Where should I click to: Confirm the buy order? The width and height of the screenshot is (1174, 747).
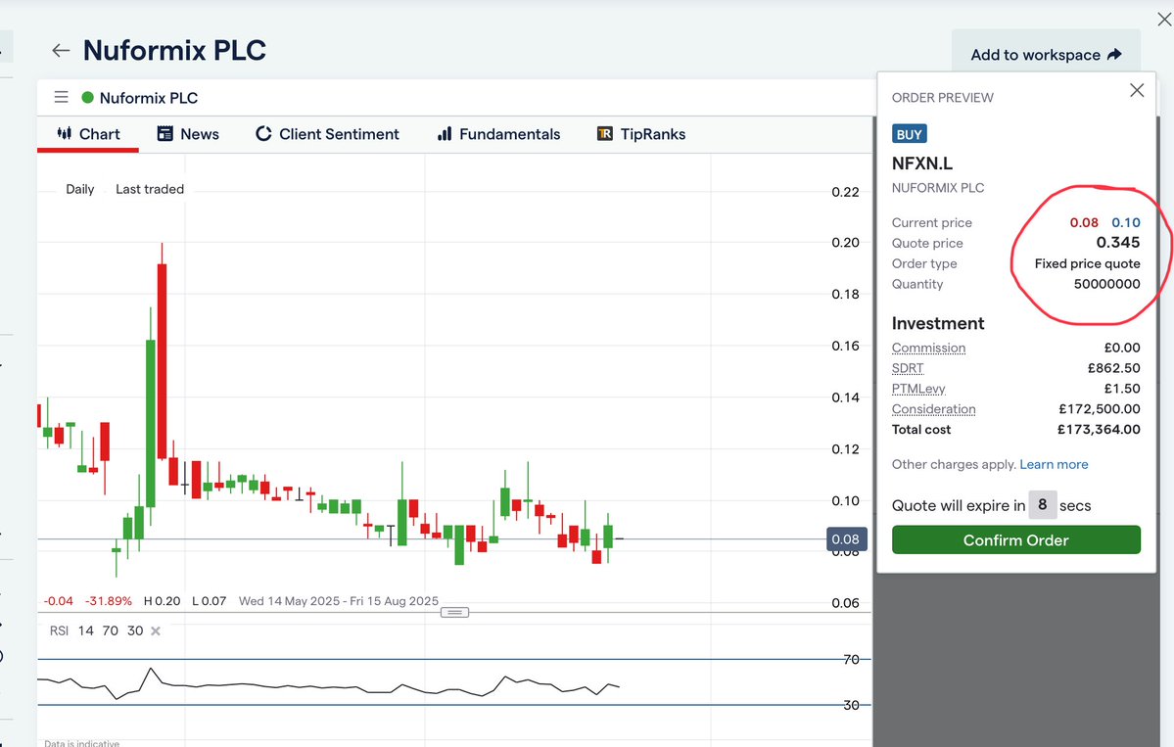pyautogui.click(x=1016, y=540)
